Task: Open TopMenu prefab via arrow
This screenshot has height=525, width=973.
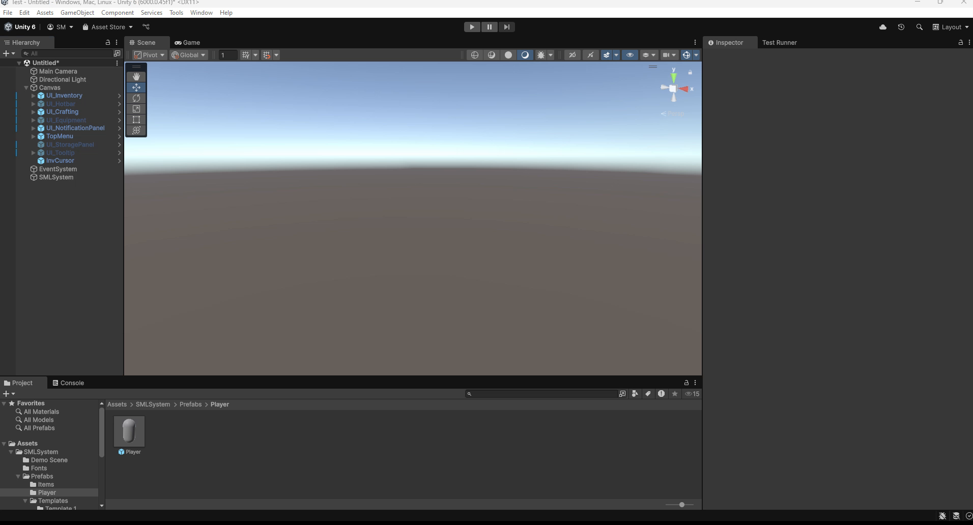Action: pyautogui.click(x=120, y=136)
